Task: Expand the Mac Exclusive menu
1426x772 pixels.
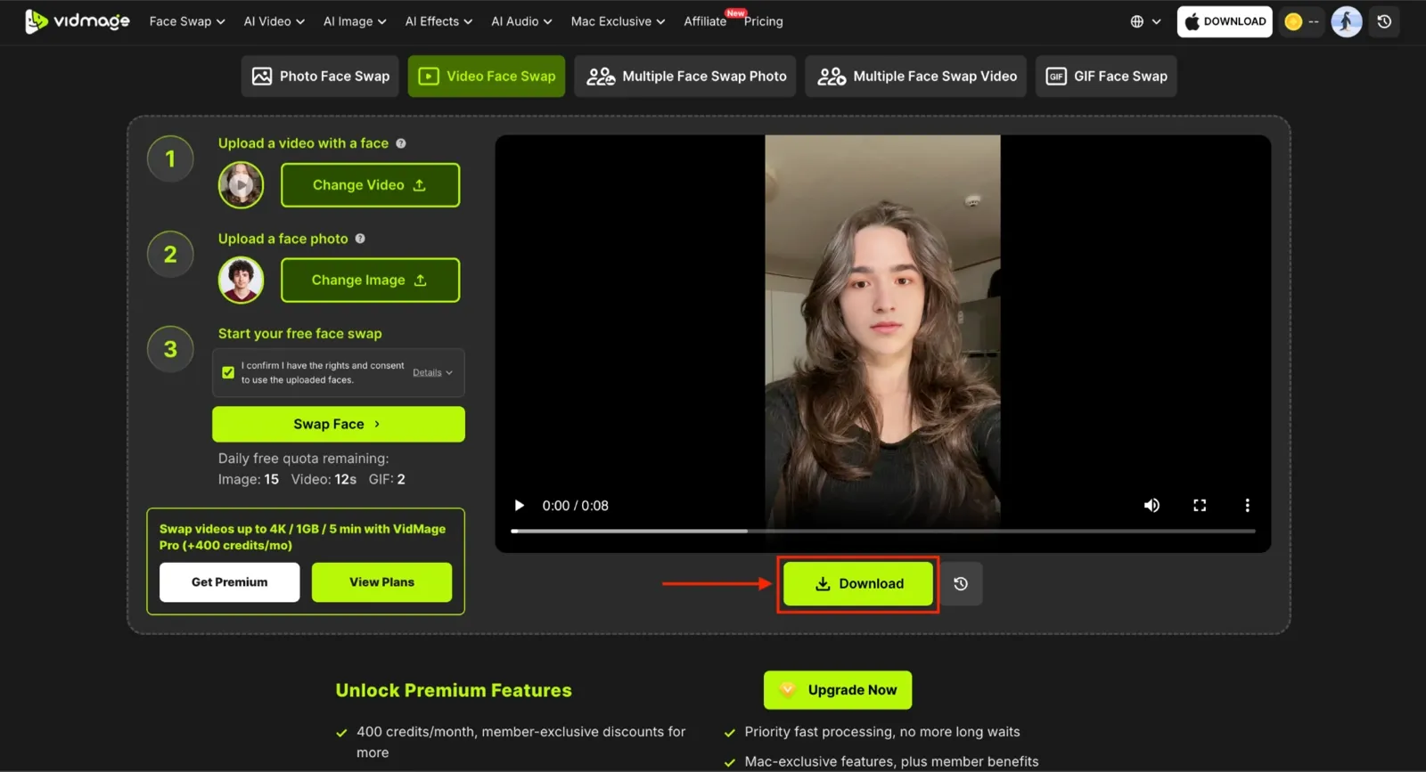Action: pos(618,21)
